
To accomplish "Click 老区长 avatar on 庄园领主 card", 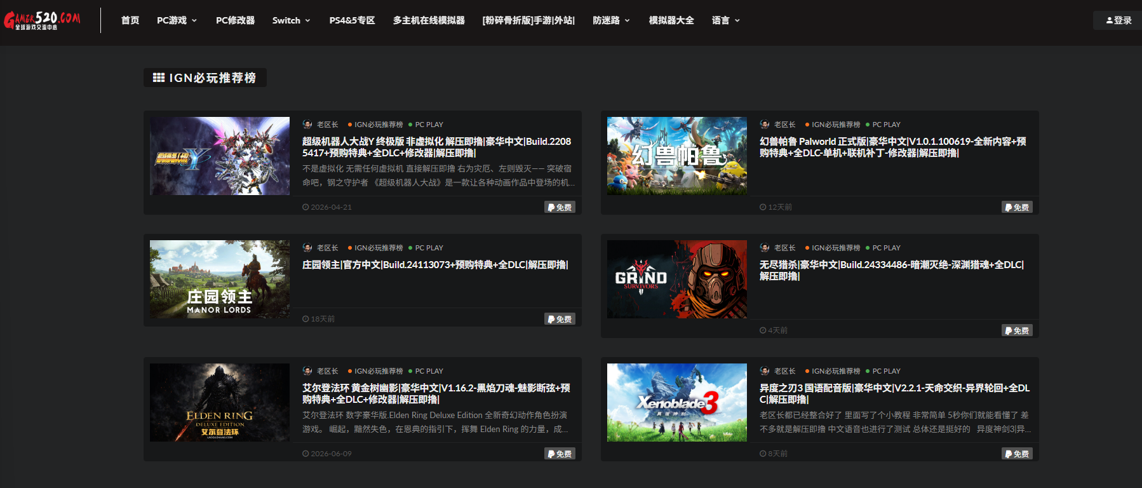I will click(307, 248).
